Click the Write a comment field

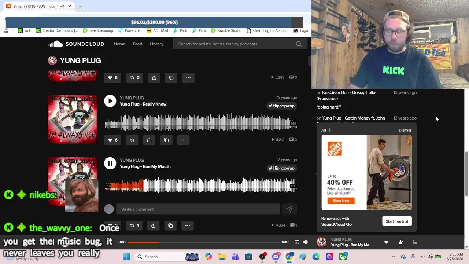[x=198, y=209]
